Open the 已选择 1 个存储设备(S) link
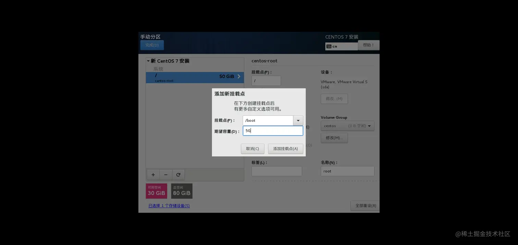Image resolution: width=518 pixels, height=245 pixels. pos(169,206)
